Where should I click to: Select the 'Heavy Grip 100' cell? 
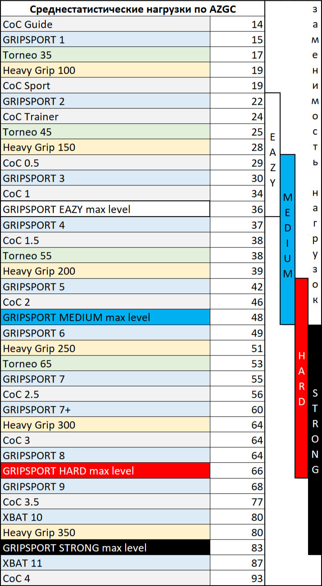(x=105, y=70)
